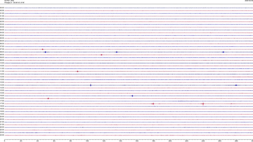Click the 16:00 row label
The width and height of the screenshot is (253, 142).
(x=2, y=96)
